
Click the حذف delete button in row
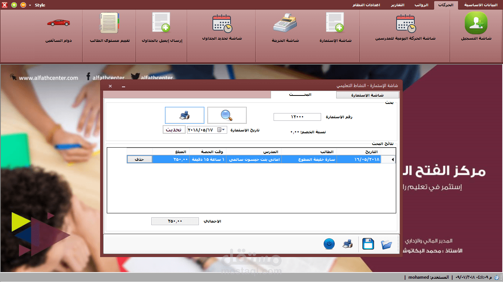click(140, 159)
